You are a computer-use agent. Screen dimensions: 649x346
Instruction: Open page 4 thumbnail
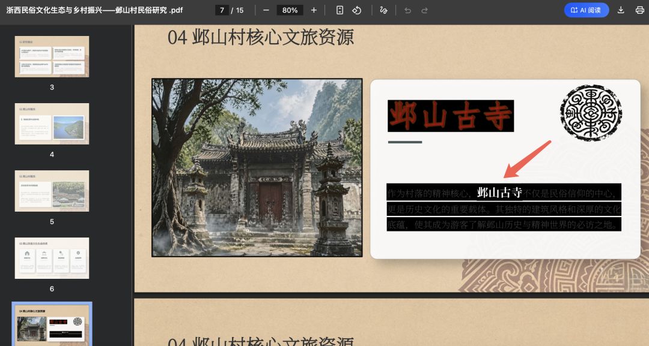point(52,124)
